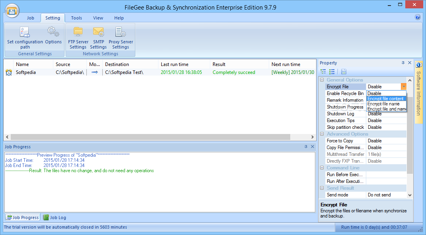Collapse the Command Line section
This screenshot has height=235, width=426.
coord(322,168)
